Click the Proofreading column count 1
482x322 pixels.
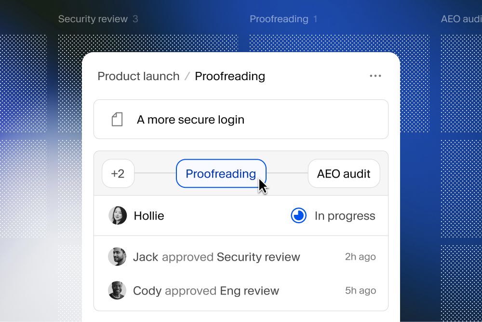[x=315, y=19]
